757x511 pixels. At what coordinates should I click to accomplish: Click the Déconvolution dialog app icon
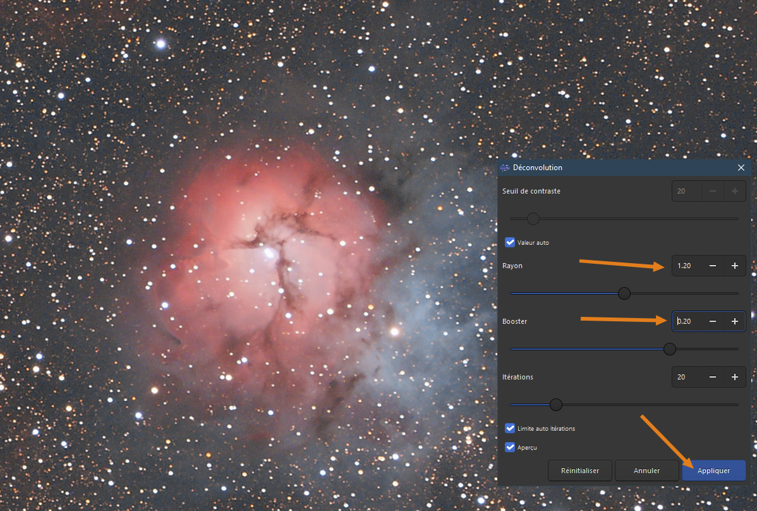tap(505, 168)
